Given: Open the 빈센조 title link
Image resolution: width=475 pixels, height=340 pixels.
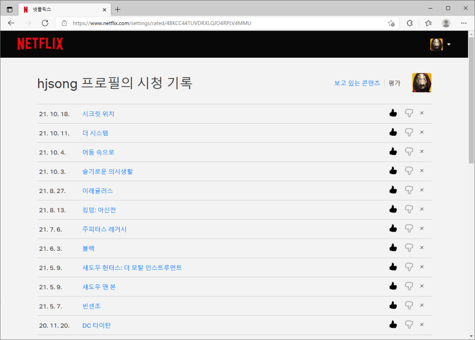Looking at the screenshot, I should (x=91, y=306).
